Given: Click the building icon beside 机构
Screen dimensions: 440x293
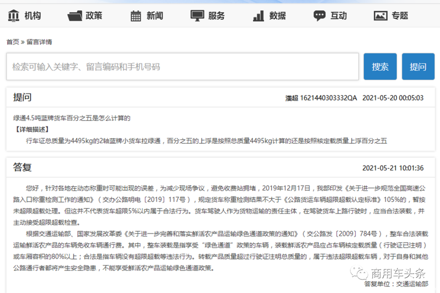Looking at the screenshot, I should pos(14,16).
